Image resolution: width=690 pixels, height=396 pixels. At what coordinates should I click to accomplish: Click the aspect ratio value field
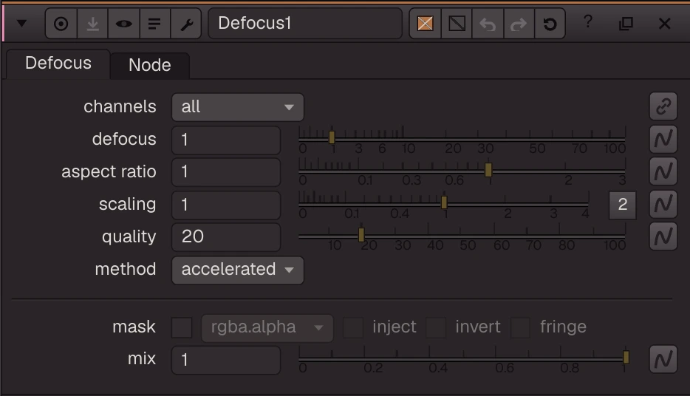[x=226, y=172]
